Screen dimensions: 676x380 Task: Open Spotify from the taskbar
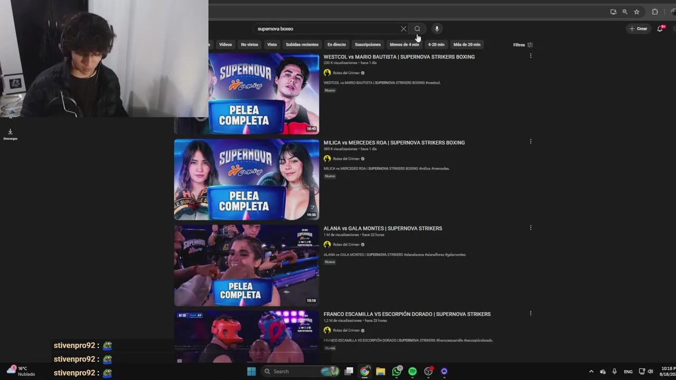pyautogui.click(x=412, y=371)
